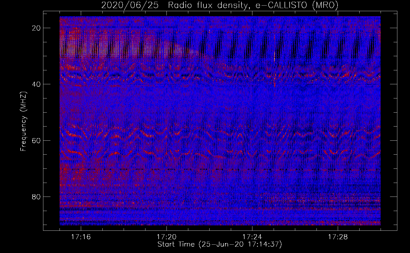Click the "Start Time (25-Jun-20 17:14:37)" label

click(x=220, y=244)
